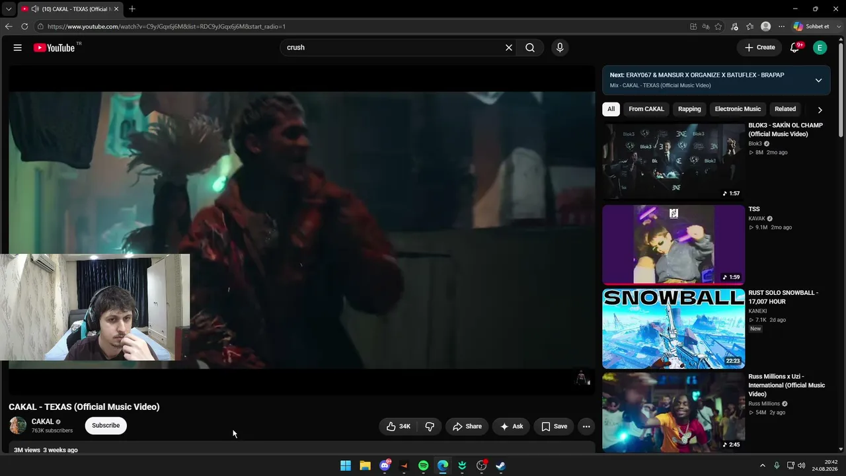Open the KAVAK channel name link
This screenshot has width=846, height=476.
757,219
